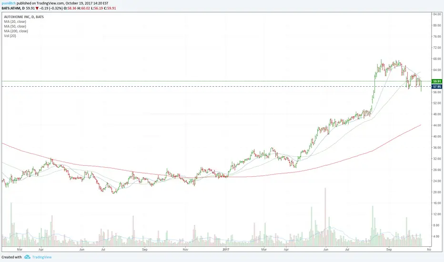Click the BATS:ATHM ticker symbol in header
This screenshot has height=262, width=444.
pyautogui.click(x=11, y=8)
